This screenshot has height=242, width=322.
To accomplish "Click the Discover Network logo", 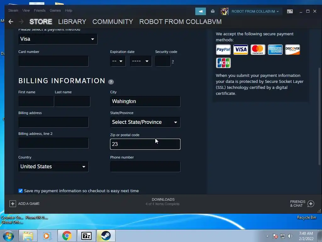I will (292, 49).
